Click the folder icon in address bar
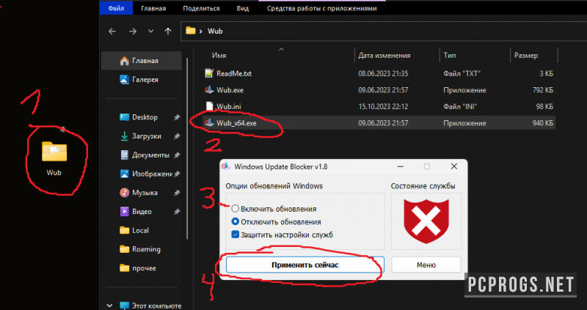Viewport: 587px width, 310px height. 191,31
